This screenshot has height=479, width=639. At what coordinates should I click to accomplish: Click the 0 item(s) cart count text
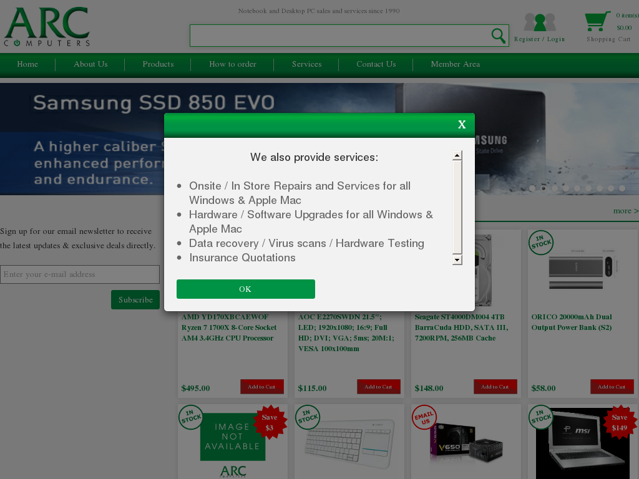(x=627, y=16)
